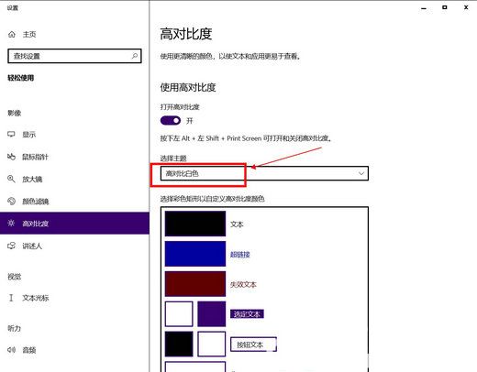
Task: Maximize the 设置 window
Action: coord(445,7)
